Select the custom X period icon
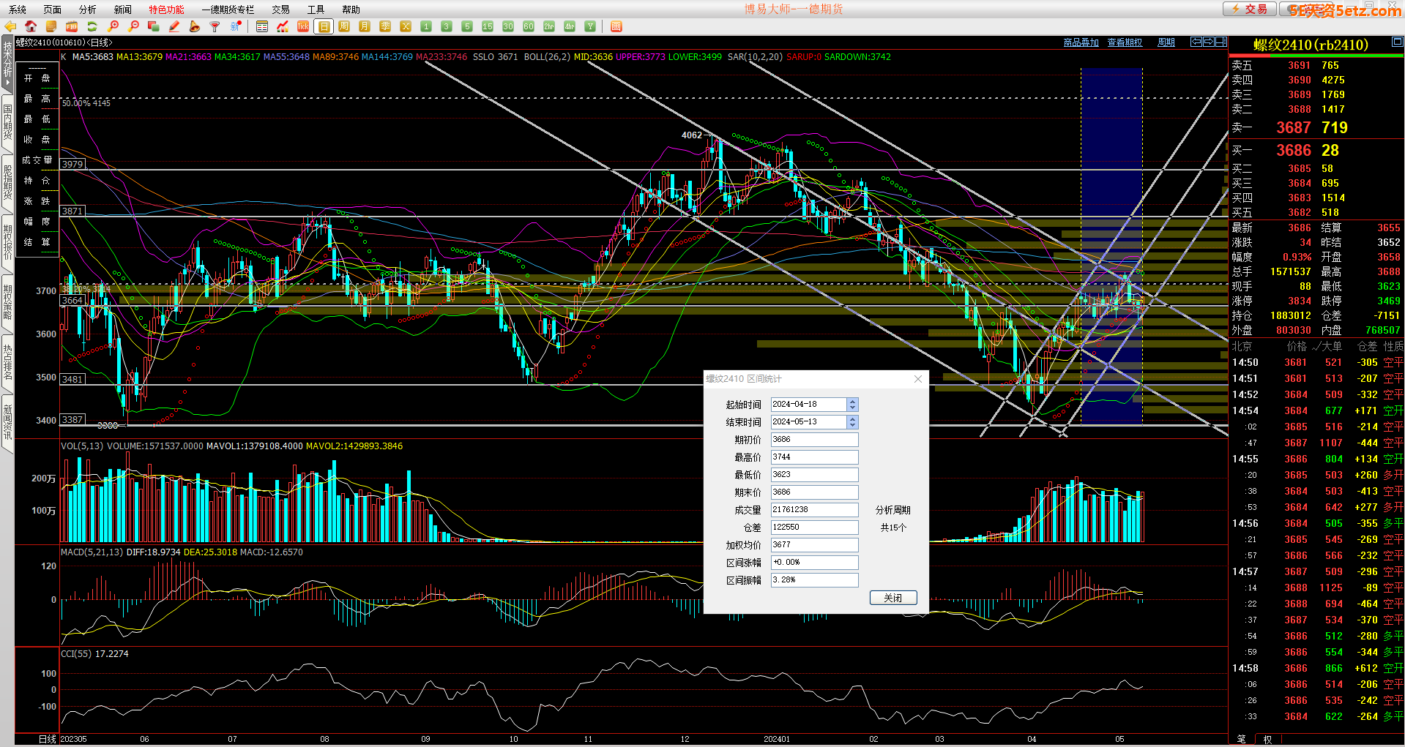This screenshot has width=1405, height=747. click(x=406, y=26)
